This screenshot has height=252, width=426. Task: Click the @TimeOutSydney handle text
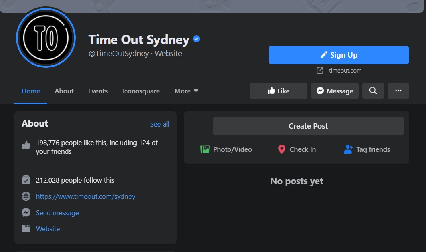(x=119, y=54)
